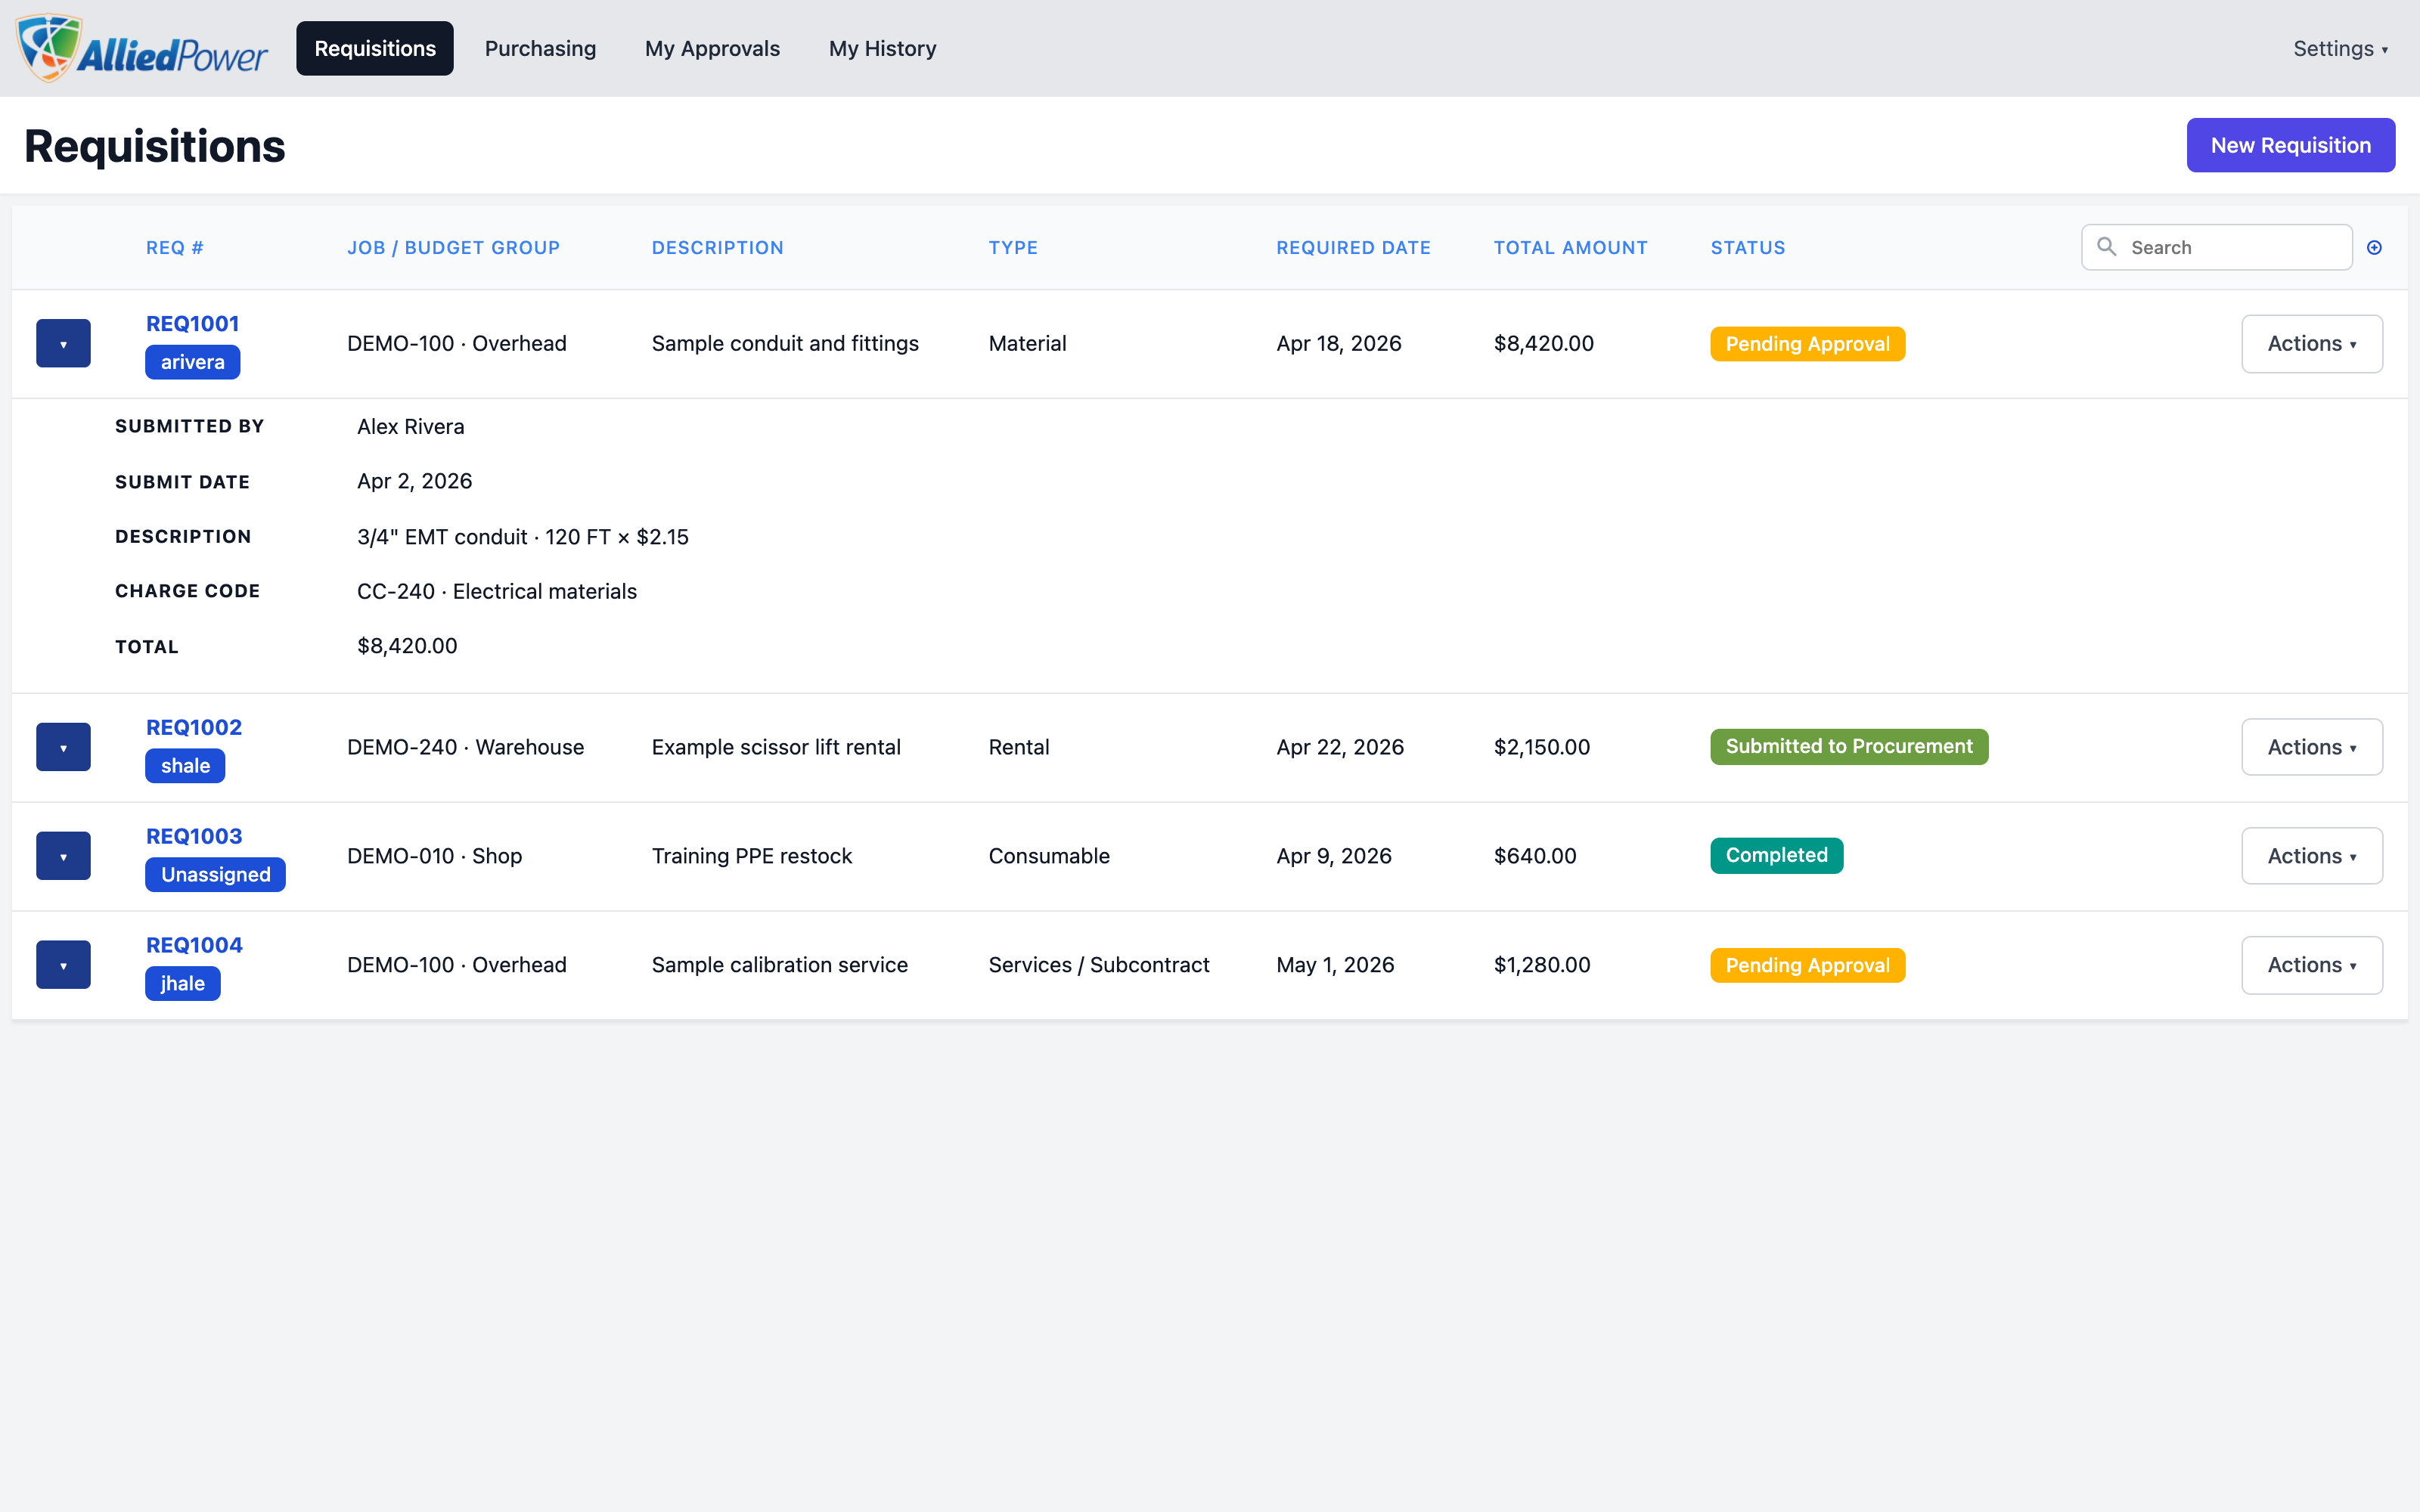Sort by the REQ # column header

click(175, 248)
